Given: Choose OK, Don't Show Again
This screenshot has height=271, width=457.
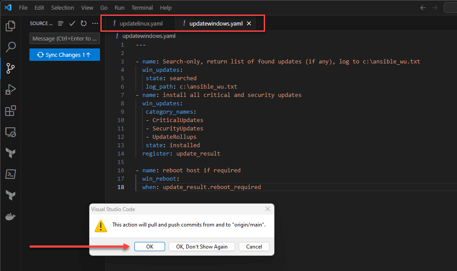Looking at the screenshot, I should (x=202, y=247).
